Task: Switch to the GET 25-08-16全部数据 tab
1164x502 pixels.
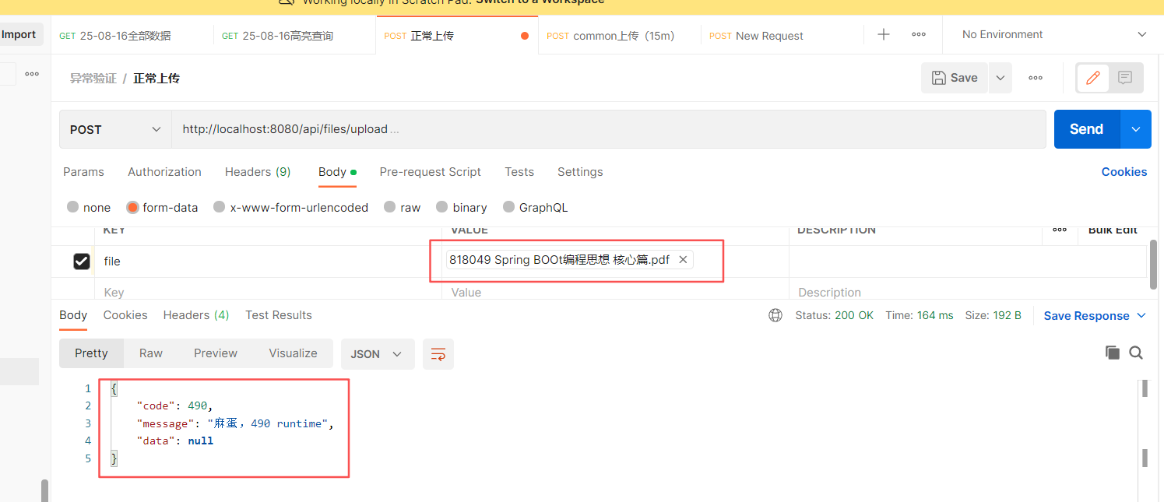Action: [x=132, y=36]
